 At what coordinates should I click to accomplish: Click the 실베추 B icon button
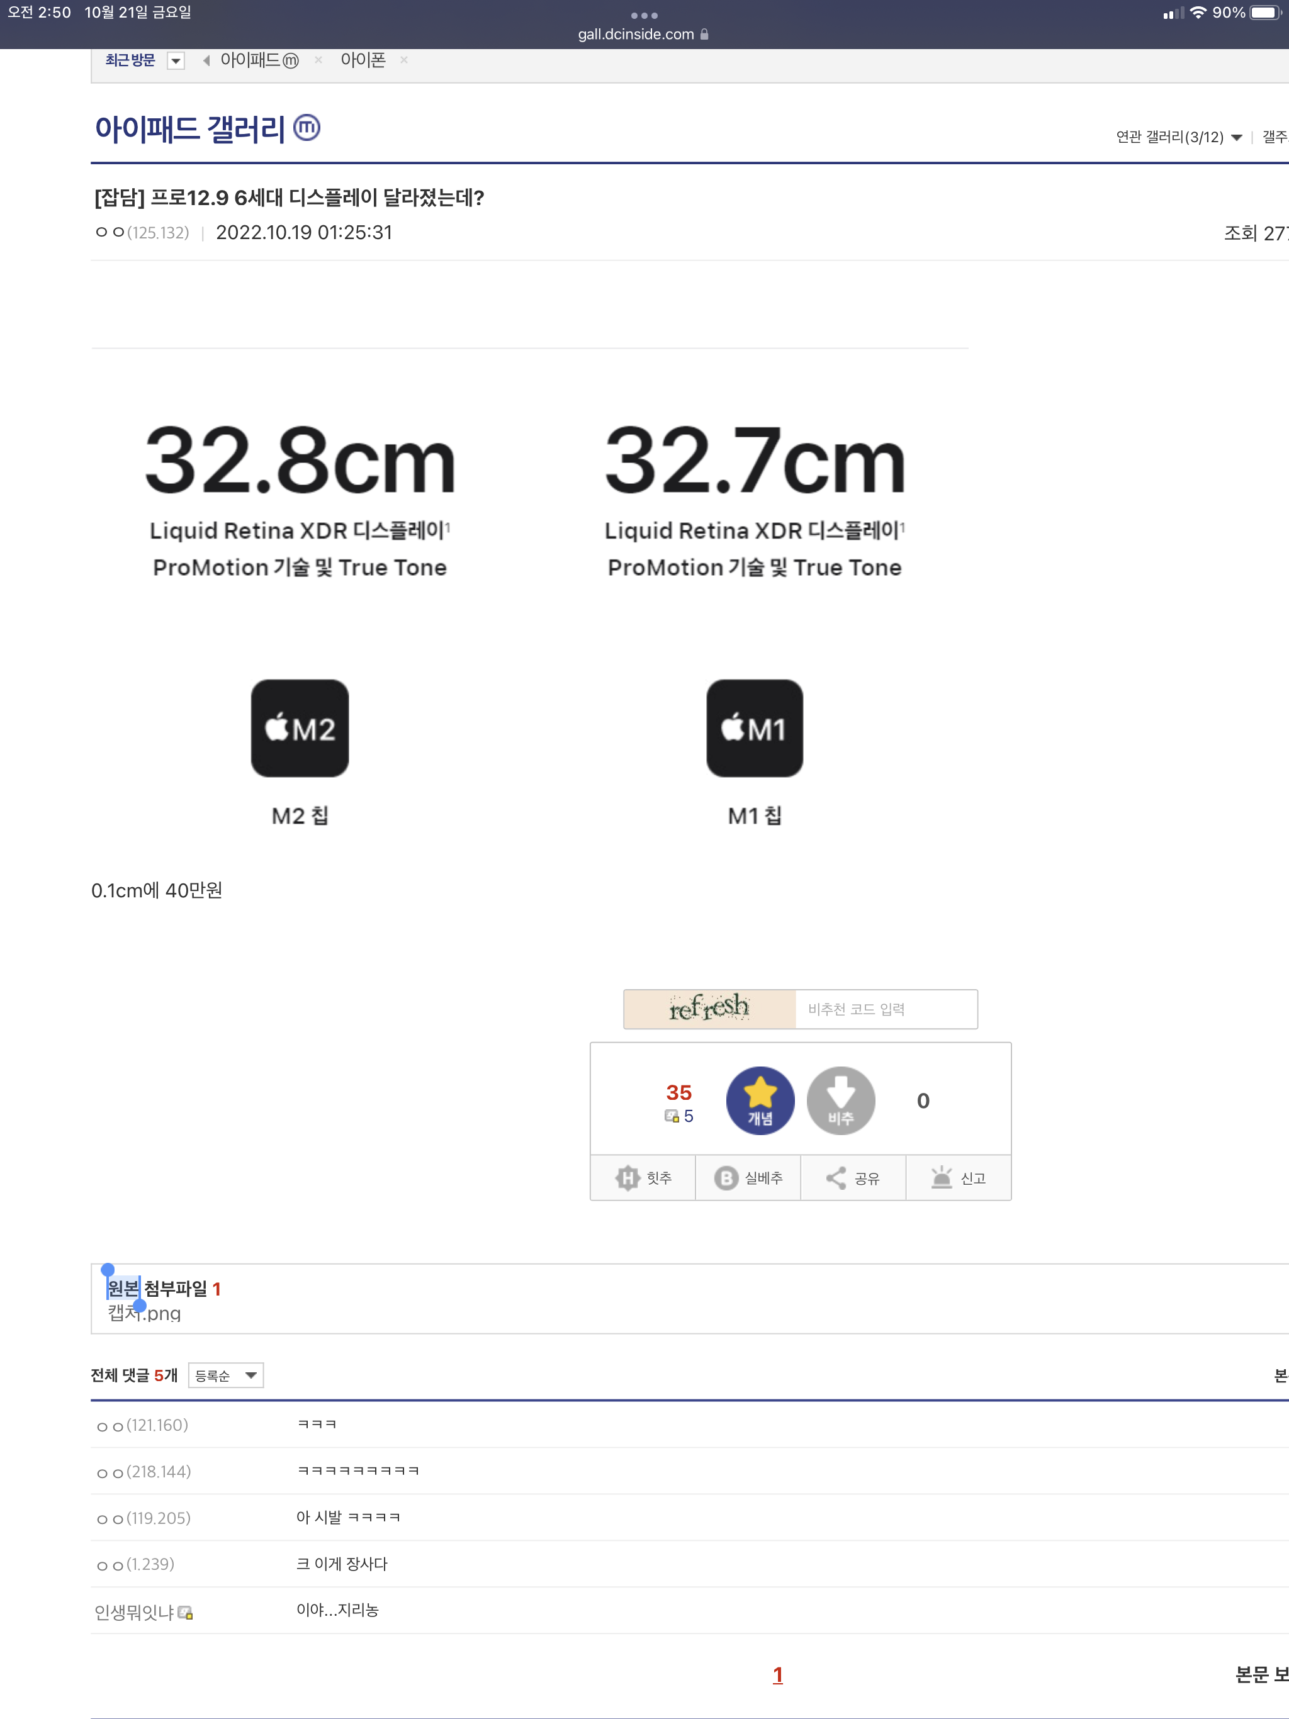[x=726, y=1178]
